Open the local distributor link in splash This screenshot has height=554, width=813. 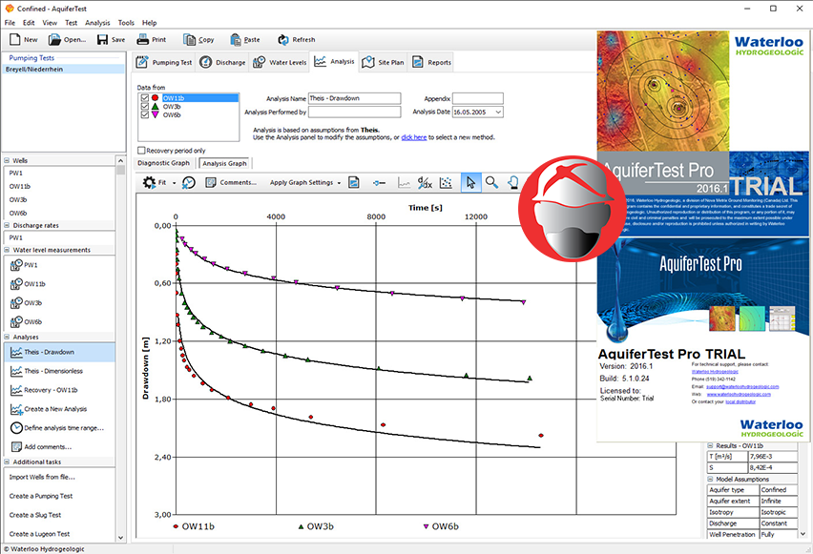(x=740, y=401)
